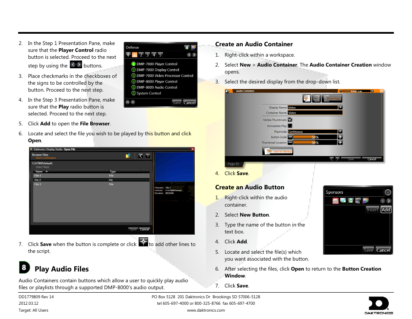Click Save in the Defense panel
The image size is (412, 319).
(177, 102)
